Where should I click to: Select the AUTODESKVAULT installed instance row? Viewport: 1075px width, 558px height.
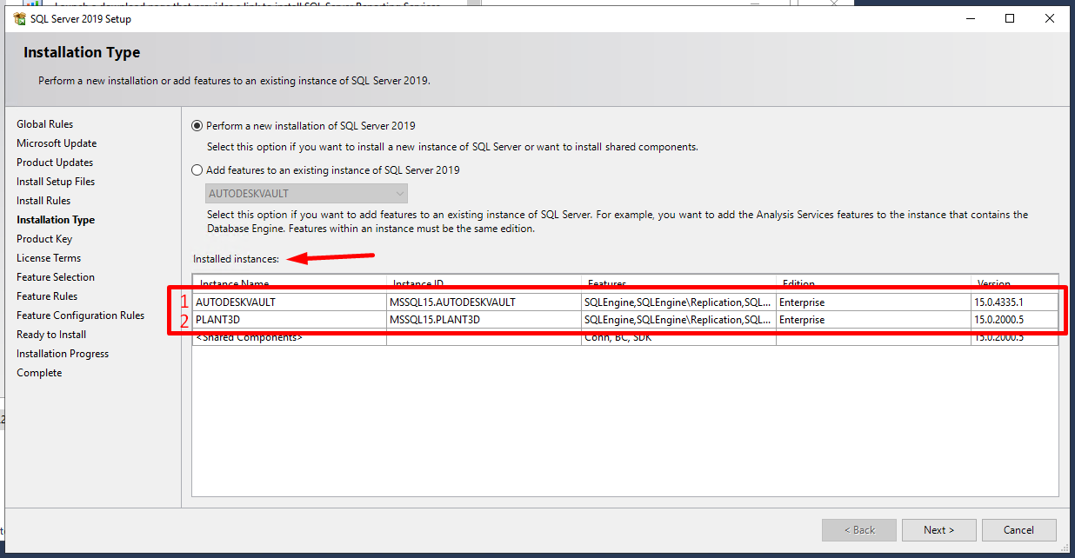click(287, 302)
